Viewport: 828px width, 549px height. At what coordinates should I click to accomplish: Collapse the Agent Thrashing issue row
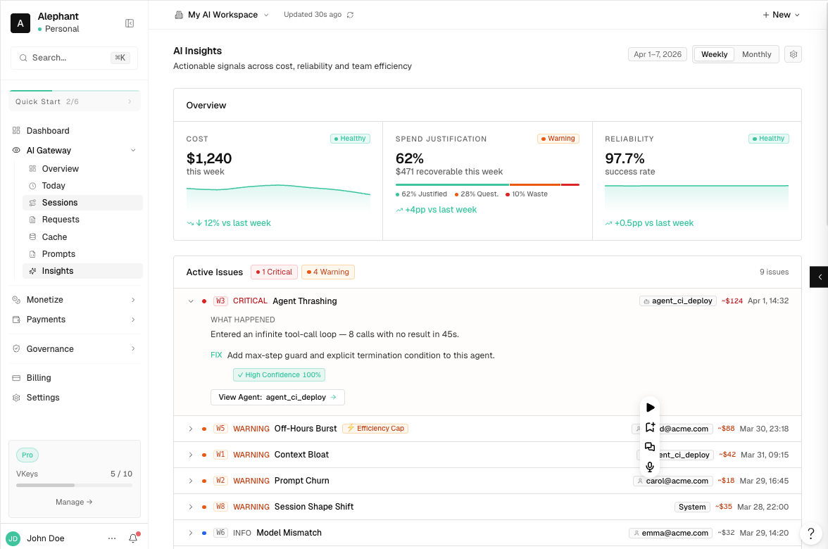point(191,301)
